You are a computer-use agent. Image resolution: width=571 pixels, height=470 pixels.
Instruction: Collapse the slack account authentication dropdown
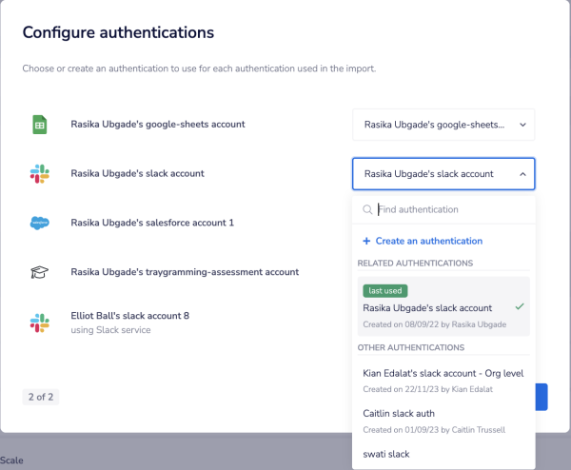[x=443, y=174]
